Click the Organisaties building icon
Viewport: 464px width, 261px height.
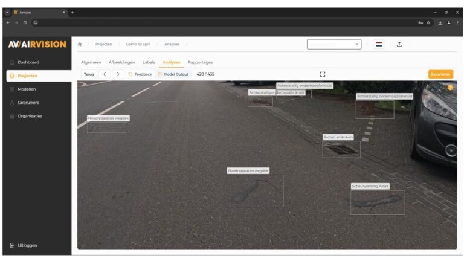tap(12, 116)
